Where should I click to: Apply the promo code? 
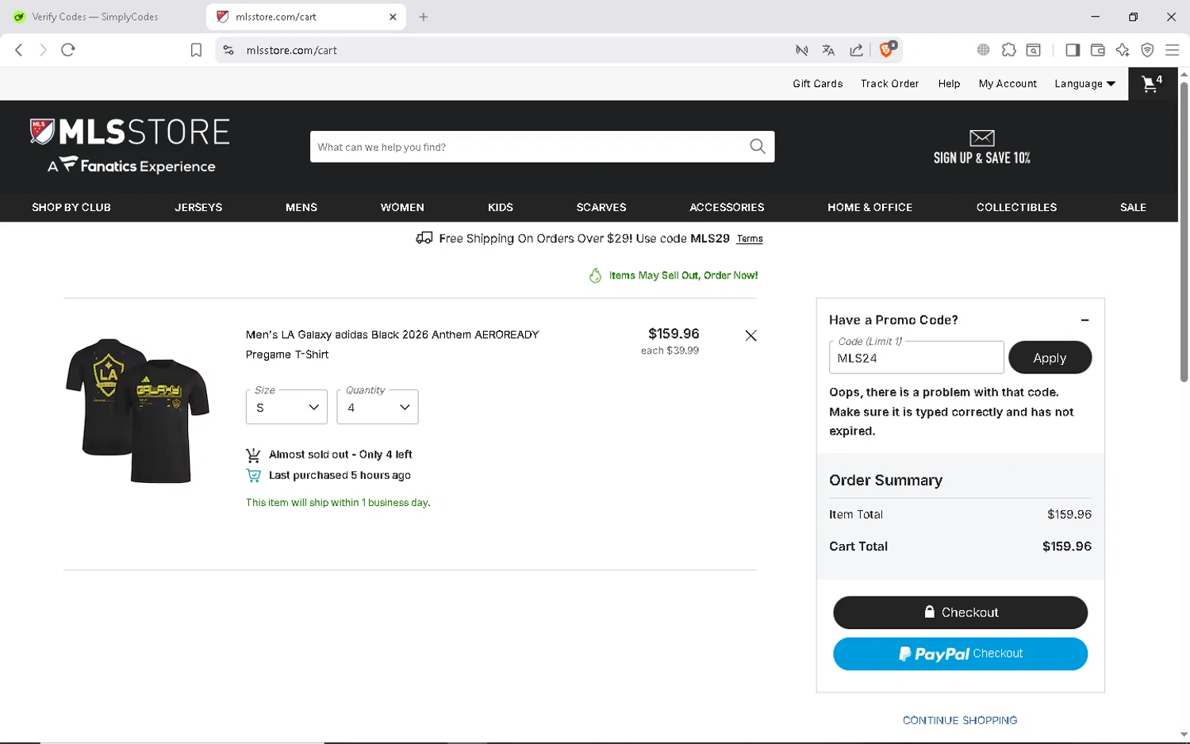[x=1050, y=358]
